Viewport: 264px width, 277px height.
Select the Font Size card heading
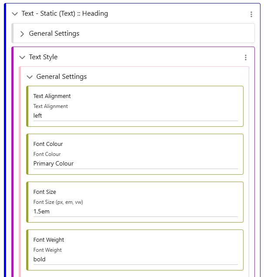[45, 192]
